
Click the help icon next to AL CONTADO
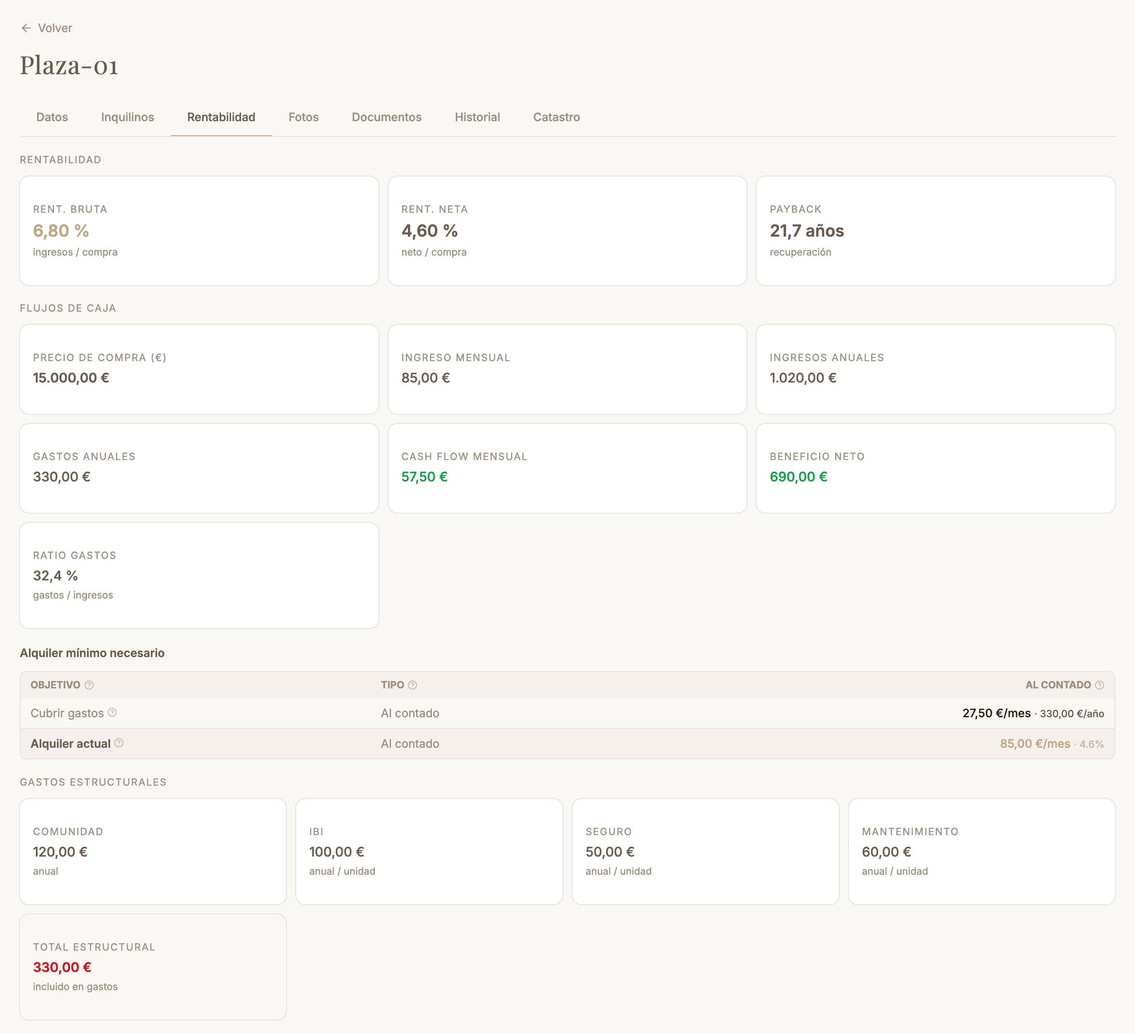(1100, 685)
